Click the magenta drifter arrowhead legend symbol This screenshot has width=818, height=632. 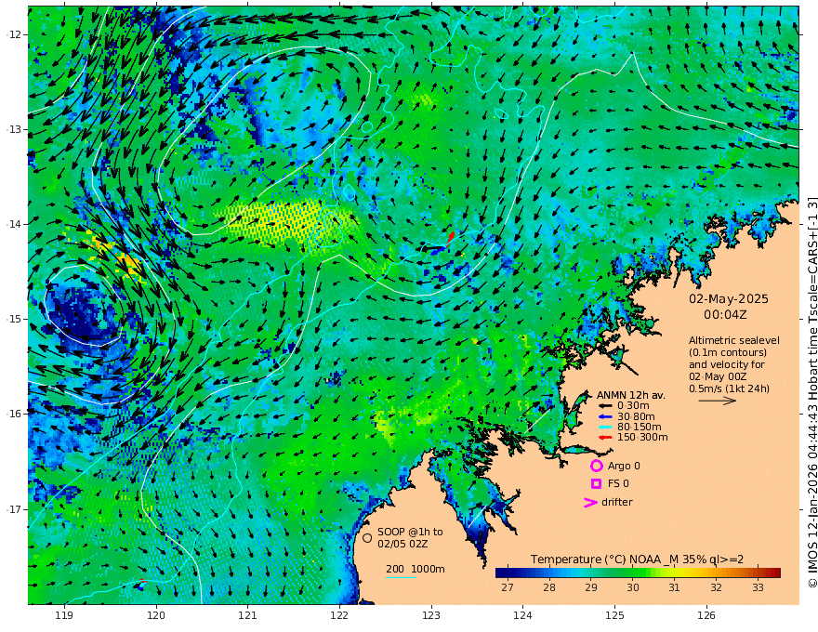click(590, 503)
